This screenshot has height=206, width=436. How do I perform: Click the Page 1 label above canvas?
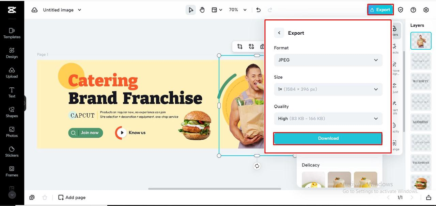coord(43,54)
